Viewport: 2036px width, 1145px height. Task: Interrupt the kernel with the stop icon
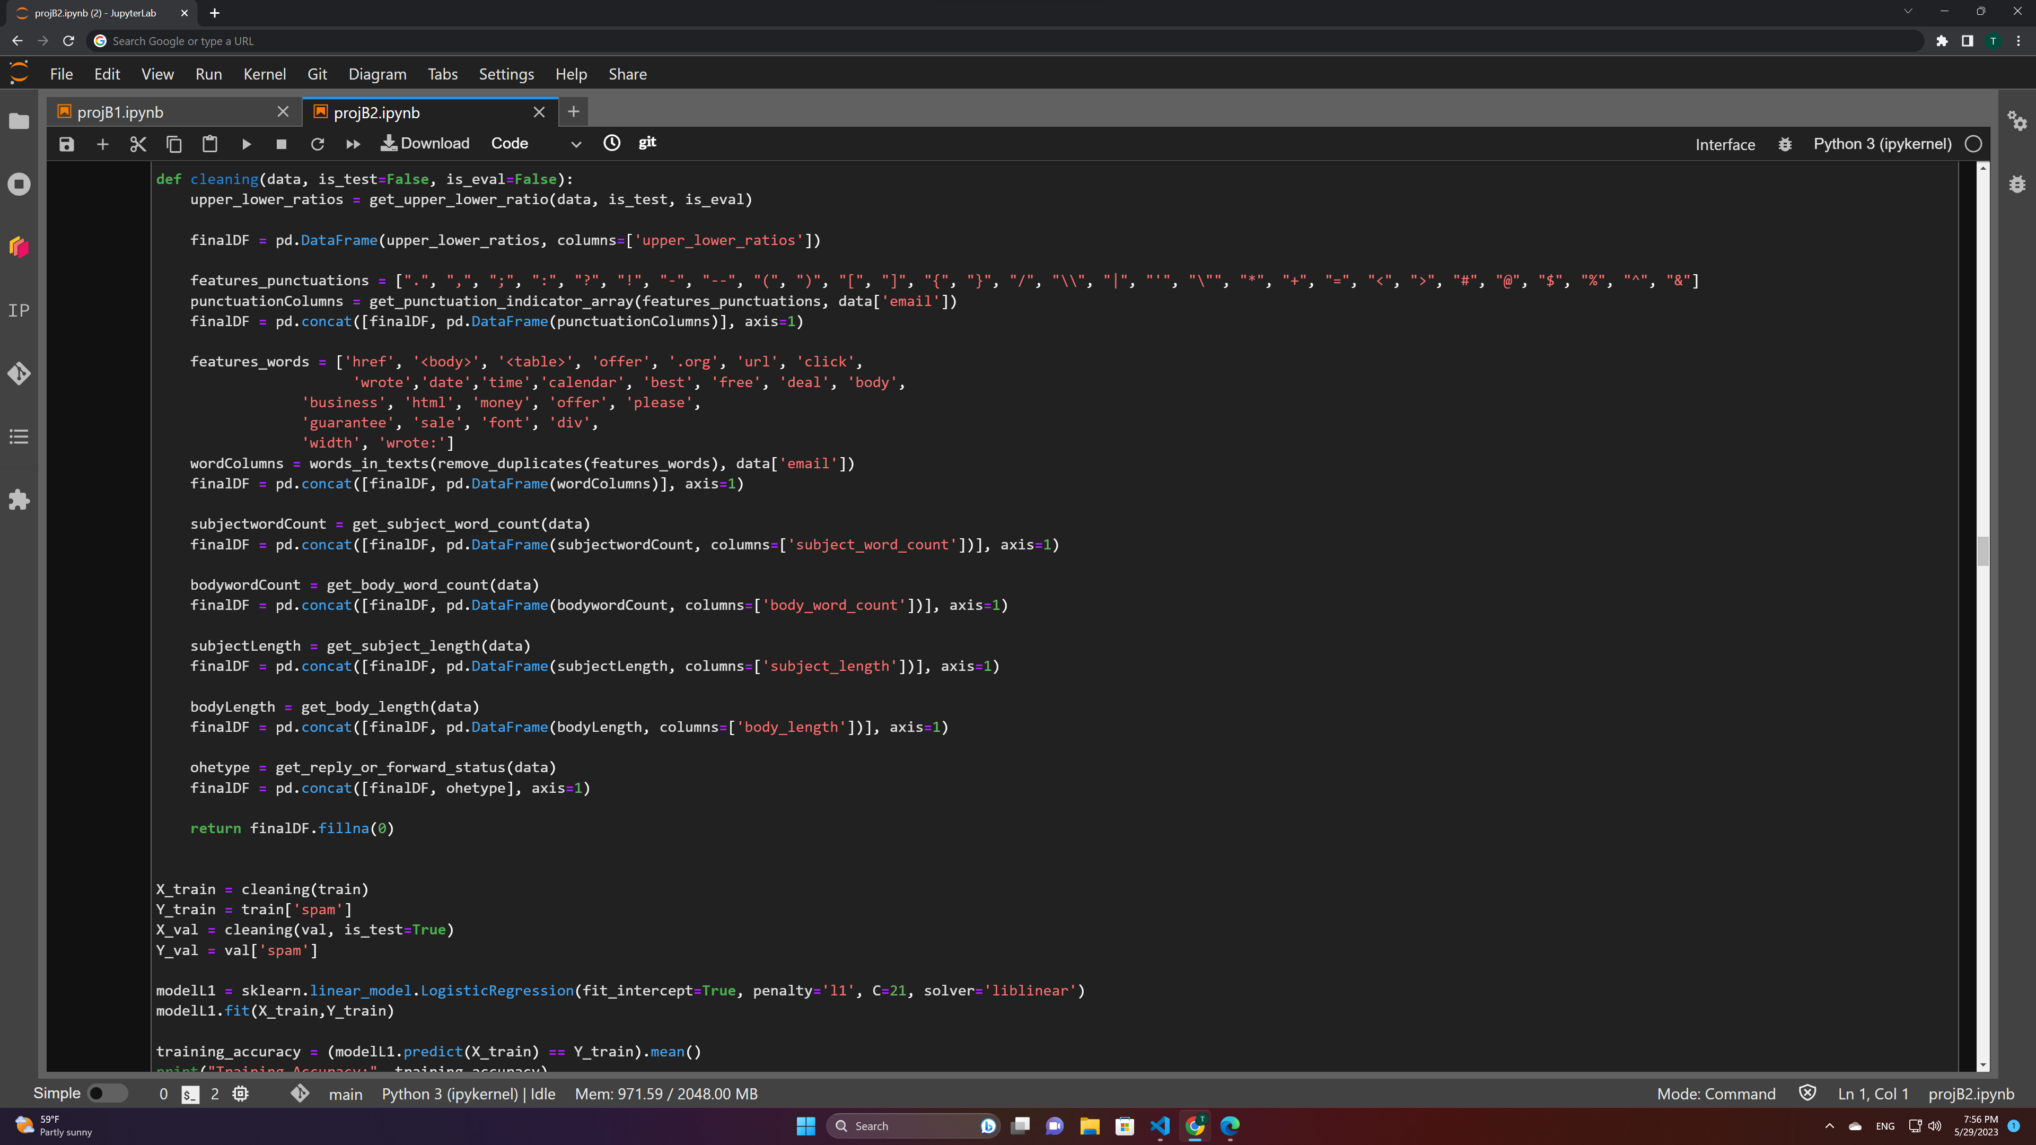[x=282, y=144]
